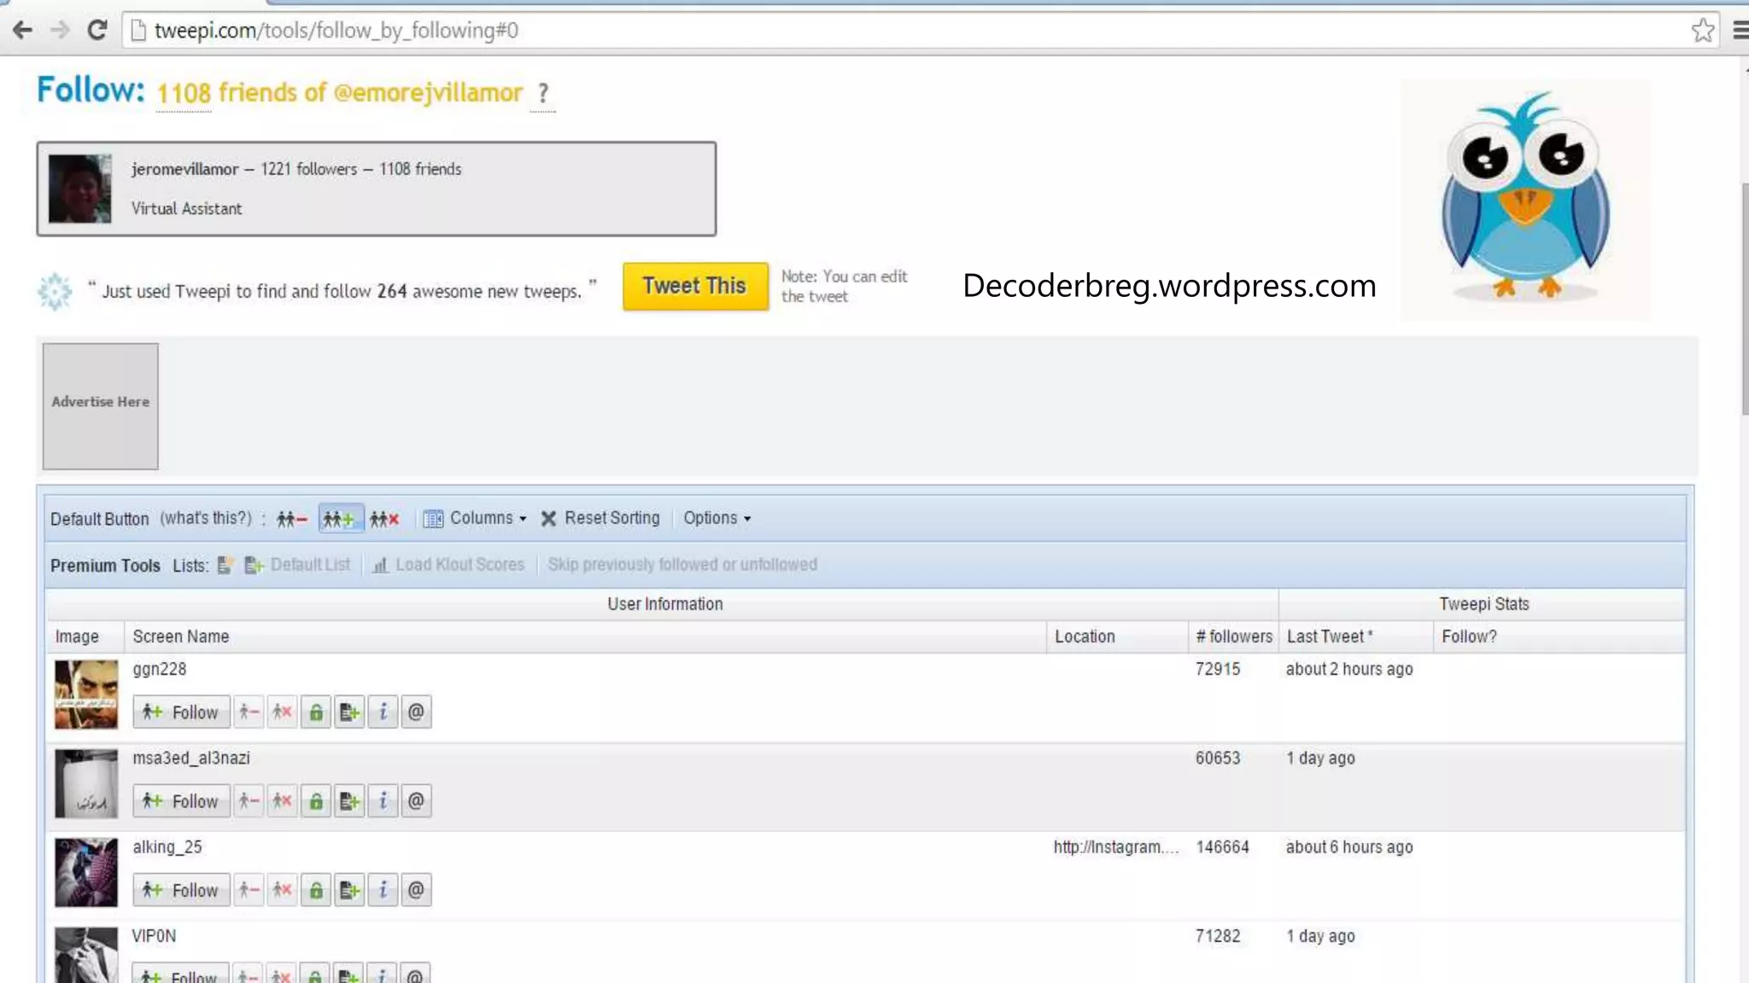Image resolution: width=1749 pixels, height=983 pixels.
Task: Click the unfollow icon in ggn228 row
Action: (249, 713)
